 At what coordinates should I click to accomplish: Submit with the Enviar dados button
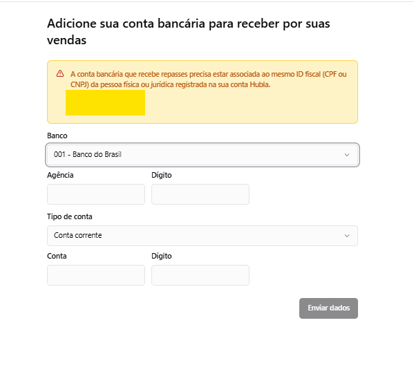pos(328,308)
